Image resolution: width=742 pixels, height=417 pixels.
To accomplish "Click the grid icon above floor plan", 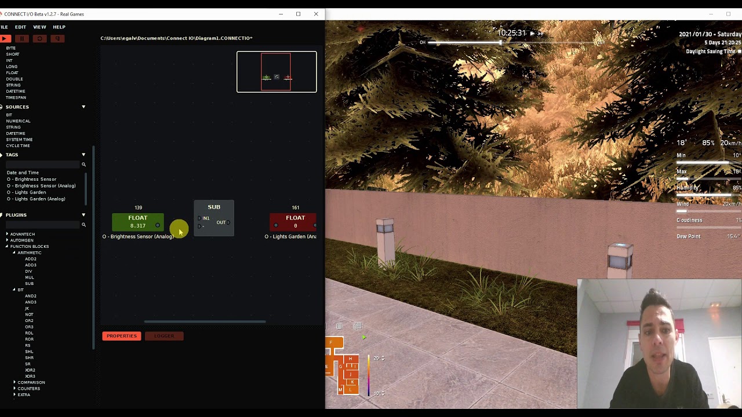I will (339, 327).
